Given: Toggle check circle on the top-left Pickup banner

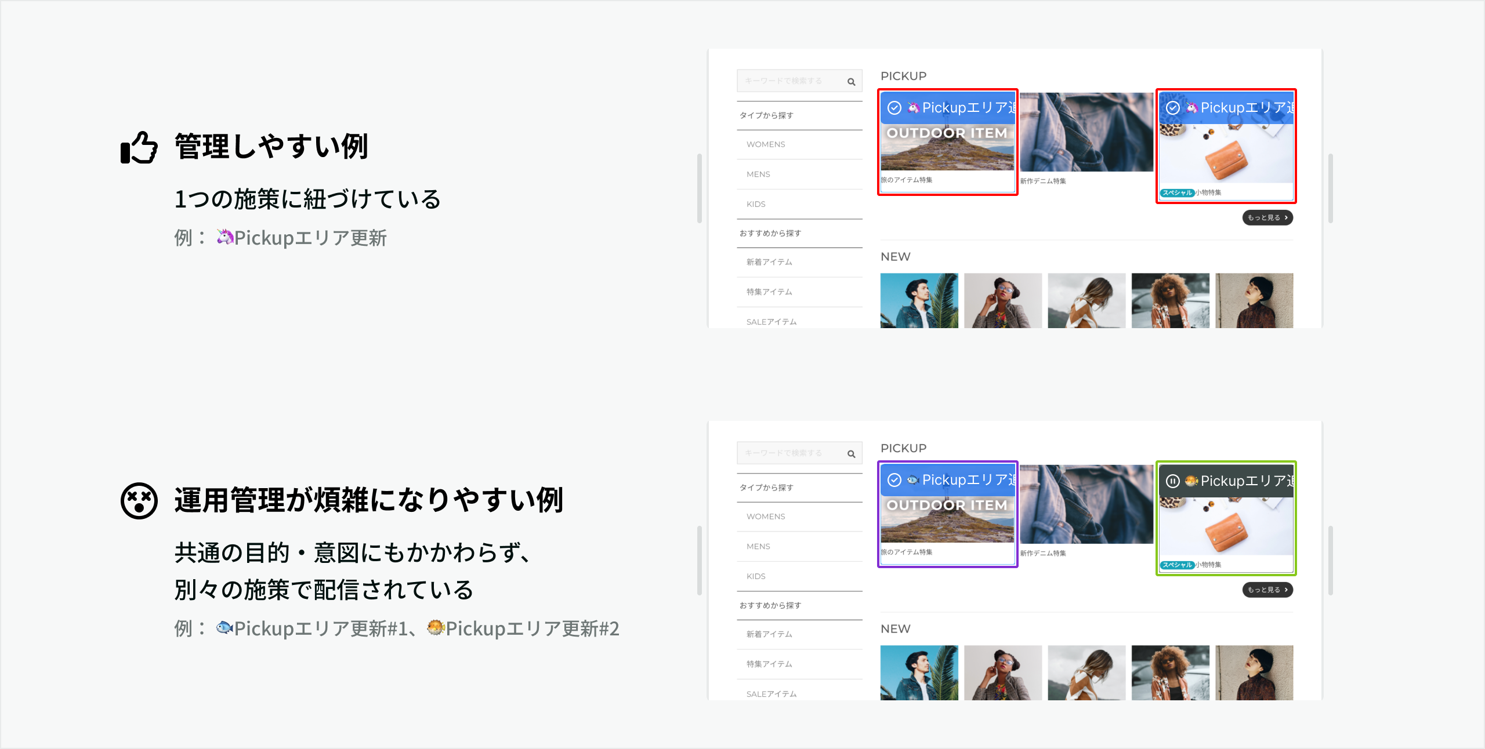Looking at the screenshot, I should click(894, 108).
